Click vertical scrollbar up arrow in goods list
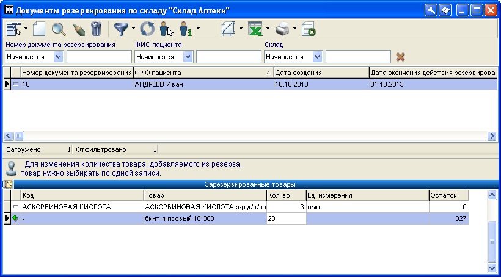Image resolution: width=501 pixels, height=277 pixels. click(492, 195)
